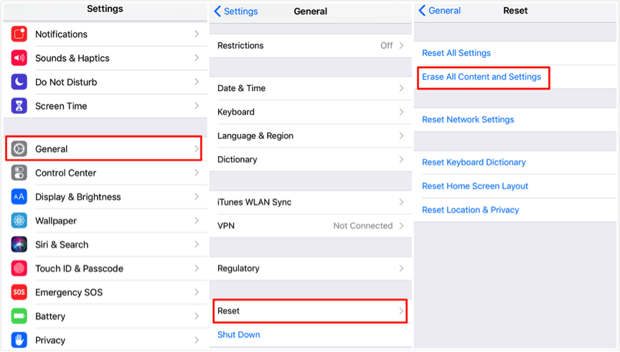620x352 pixels.
Task: Open the Keyboard menu row
Action: click(311, 113)
